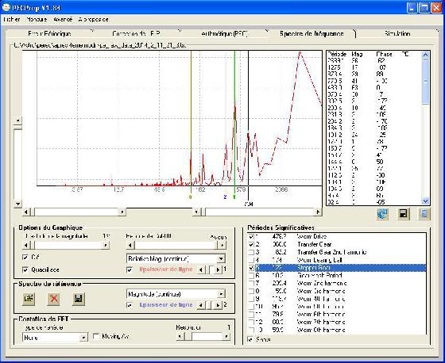Click the track of the slider labeled Aucun
This screenshot has width=445, height=363.
[176, 245]
